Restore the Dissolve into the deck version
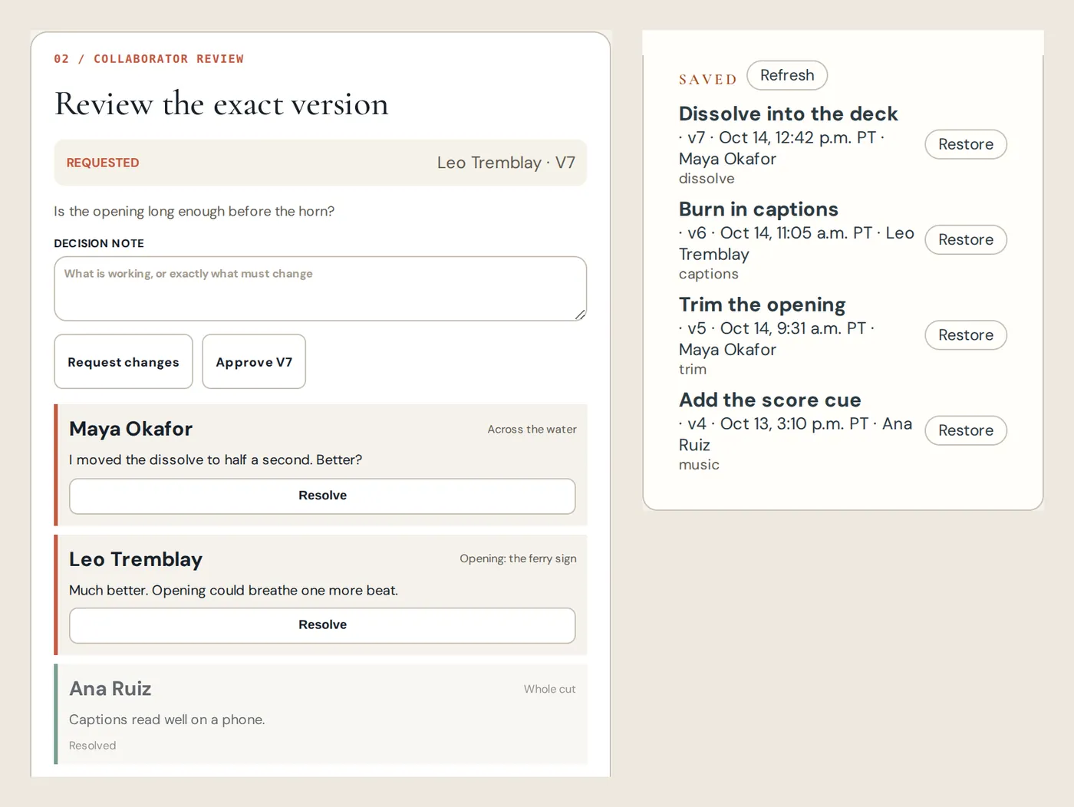The width and height of the screenshot is (1074, 807). tap(966, 144)
